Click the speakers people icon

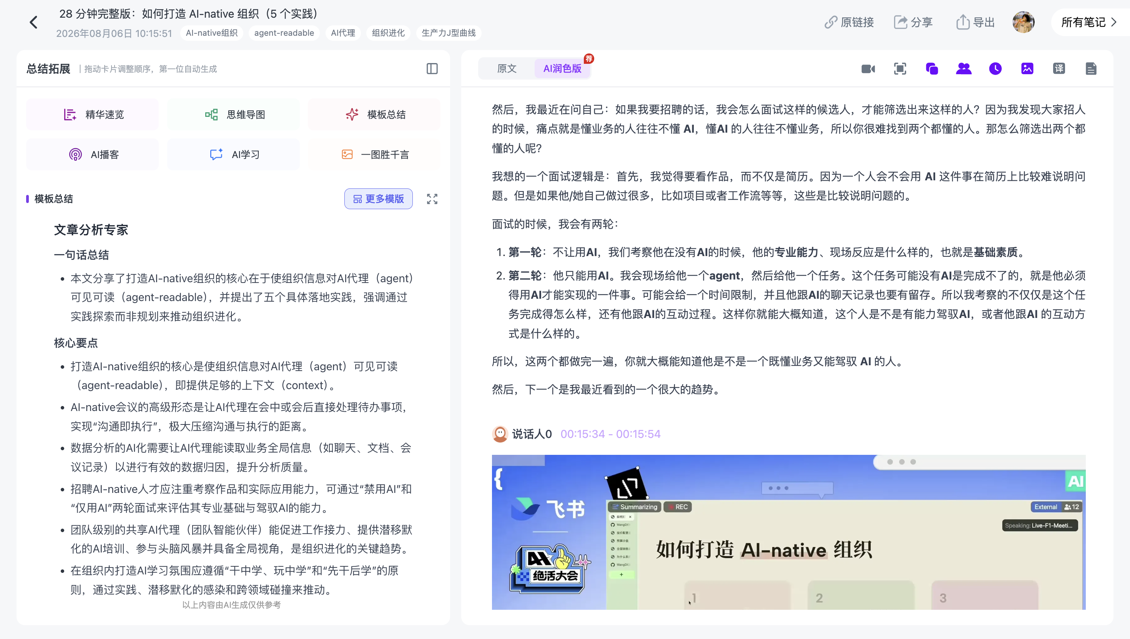(x=964, y=68)
